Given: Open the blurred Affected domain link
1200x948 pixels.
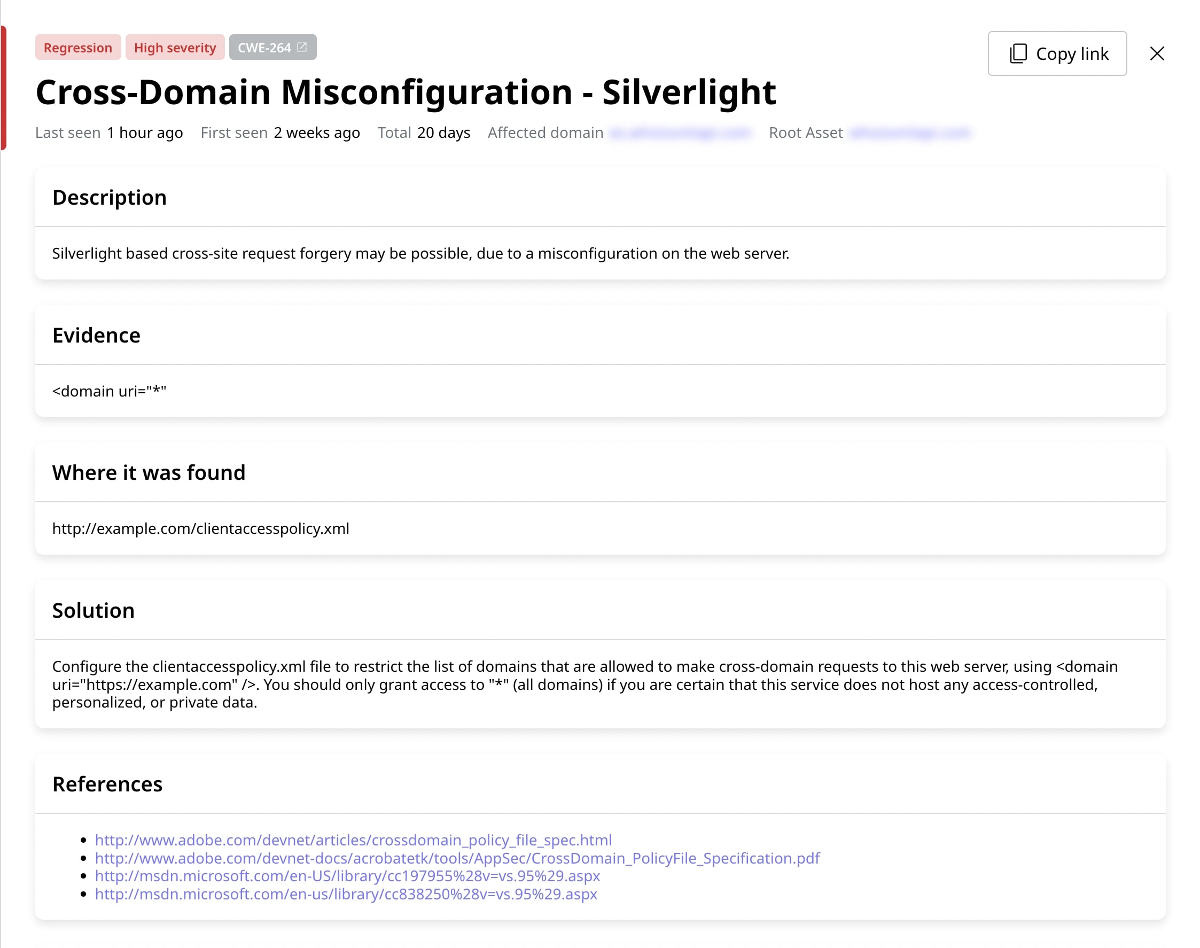Looking at the screenshot, I should pos(680,133).
